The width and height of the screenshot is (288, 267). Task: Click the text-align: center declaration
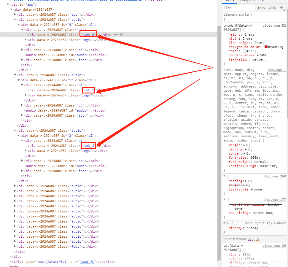[x=247, y=60]
